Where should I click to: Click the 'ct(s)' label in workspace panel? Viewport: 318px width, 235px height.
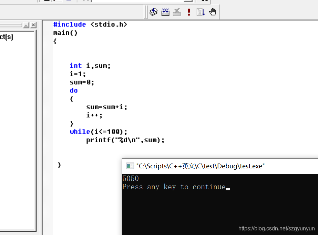(x=7, y=37)
